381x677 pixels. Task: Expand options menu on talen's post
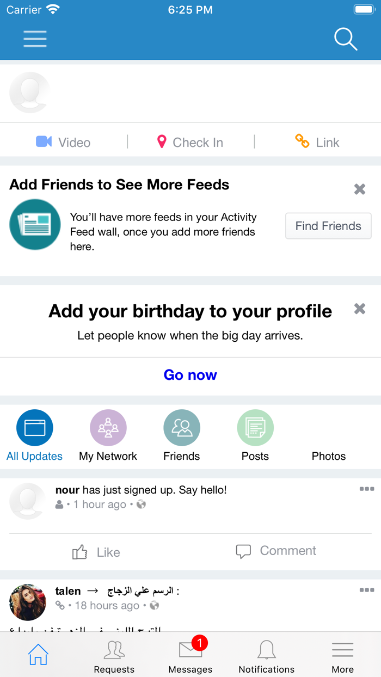click(367, 590)
